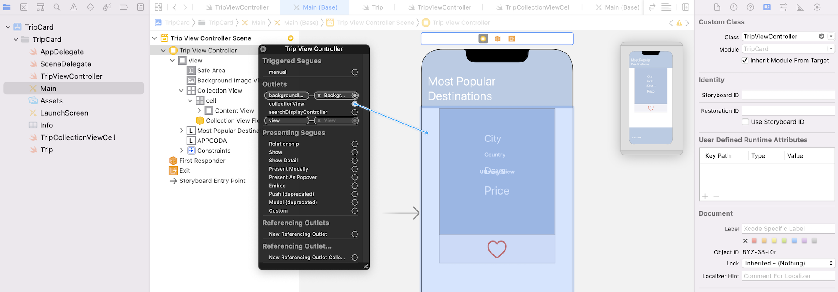Viewport: 838px width, 292px height.
Task: Open the Size inspector ruler icon
Action: 800,7
